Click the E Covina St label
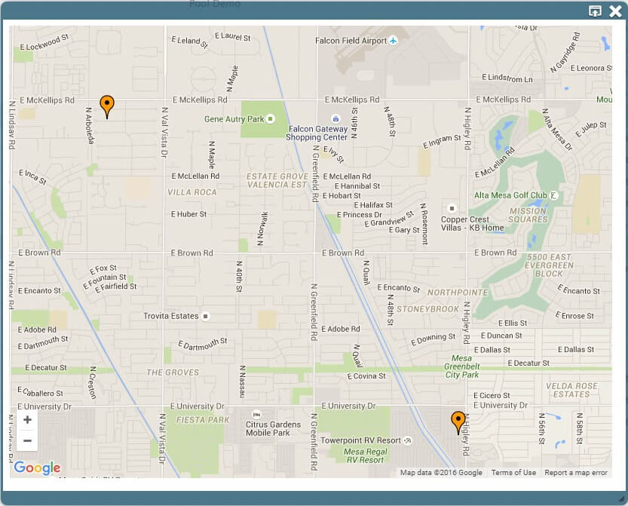 click(366, 376)
